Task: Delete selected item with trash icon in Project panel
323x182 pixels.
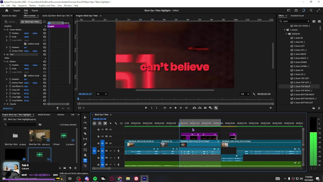Action: click(x=75, y=168)
